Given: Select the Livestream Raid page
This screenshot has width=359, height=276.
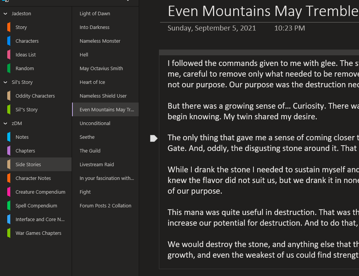Looking at the screenshot, I should point(97,165).
